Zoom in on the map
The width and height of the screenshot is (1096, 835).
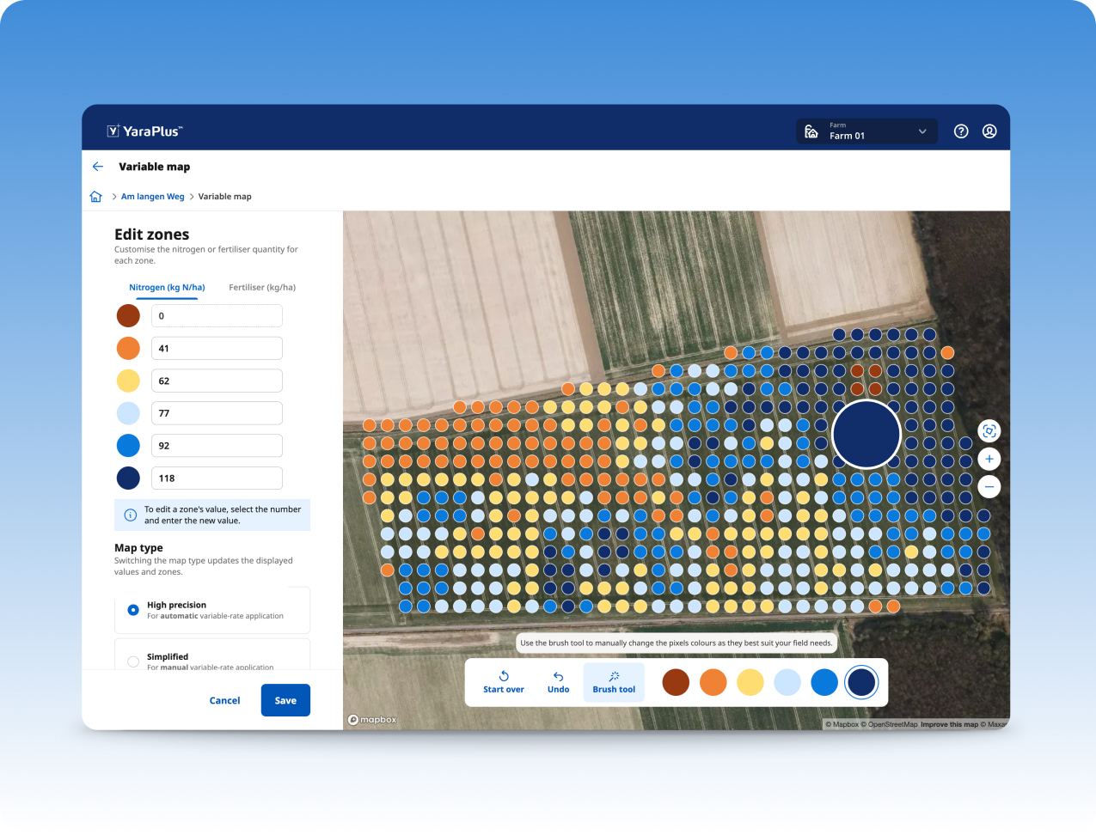pyautogui.click(x=989, y=459)
